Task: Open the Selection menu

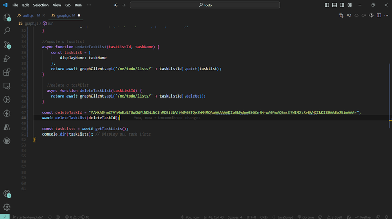Action: (41, 5)
